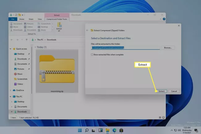Click the destination folder path field
201x134 pixels.
[x=125, y=48]
